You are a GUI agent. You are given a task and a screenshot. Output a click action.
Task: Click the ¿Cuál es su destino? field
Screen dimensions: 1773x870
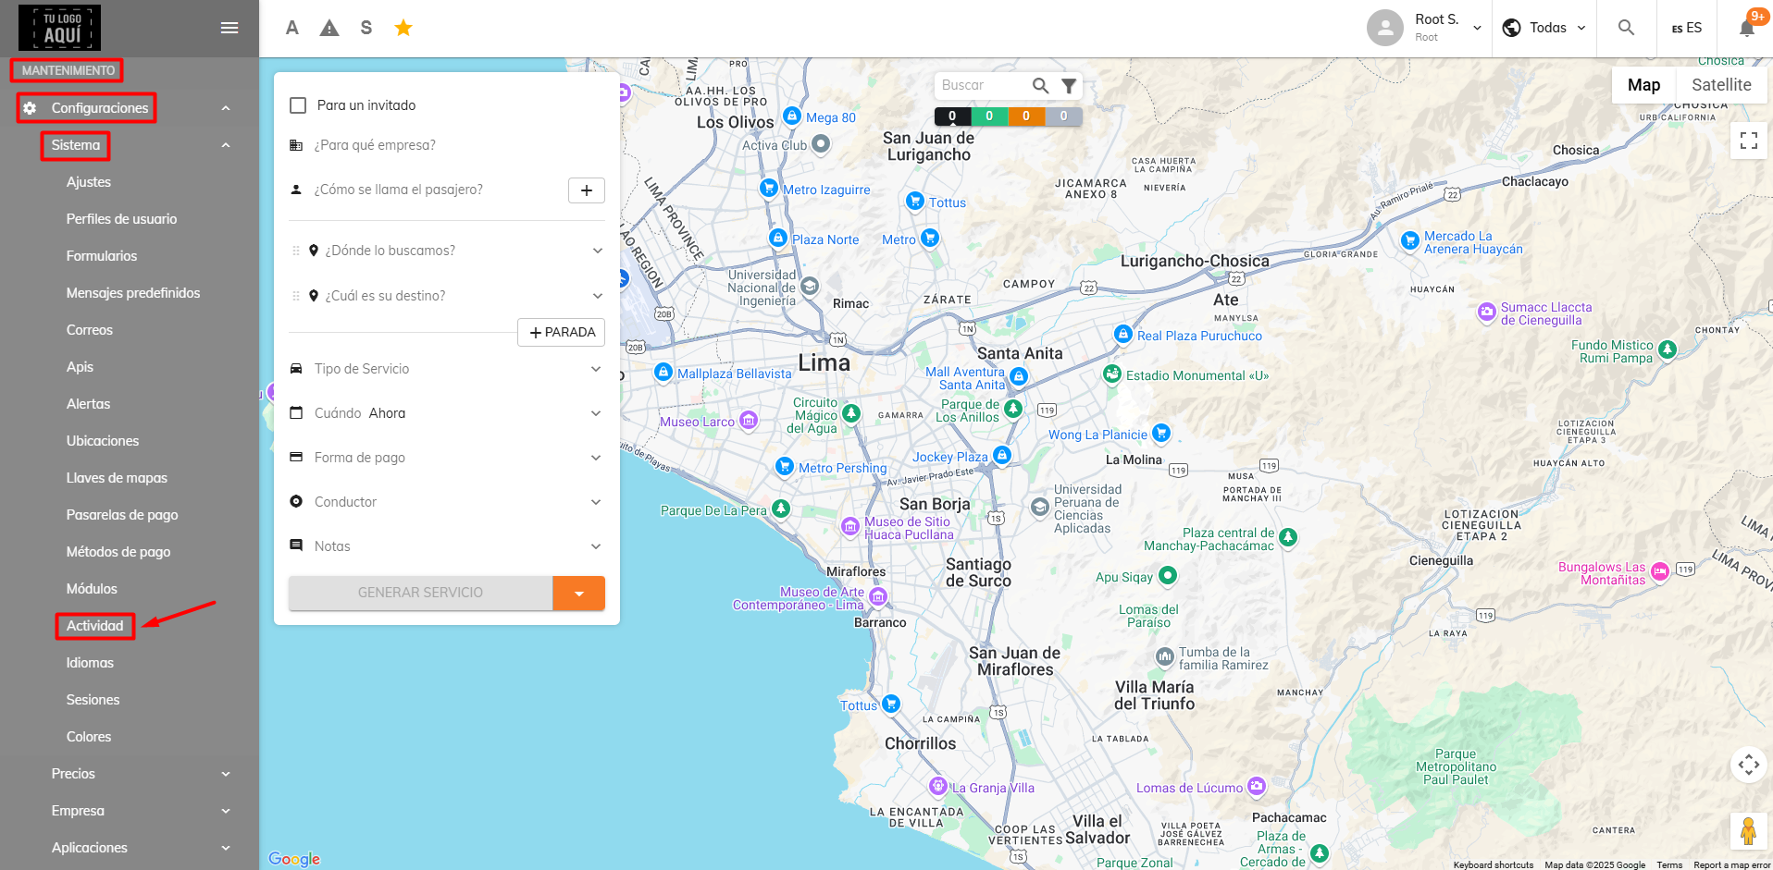tap(447, 296)
